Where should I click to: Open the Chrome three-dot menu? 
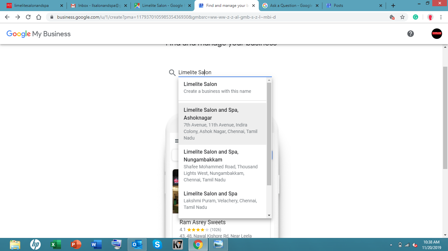tap(441, 17)
